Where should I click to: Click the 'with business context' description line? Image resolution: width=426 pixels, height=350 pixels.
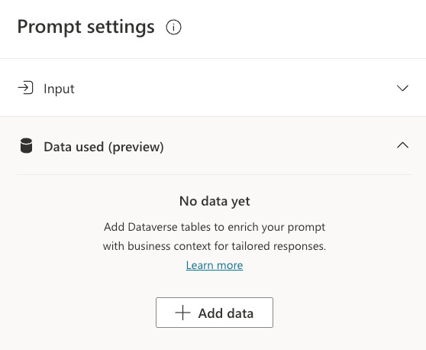click(x=215, y=246)
